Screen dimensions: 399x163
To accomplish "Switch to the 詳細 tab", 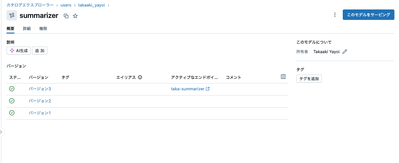I will tap(27, 29).
